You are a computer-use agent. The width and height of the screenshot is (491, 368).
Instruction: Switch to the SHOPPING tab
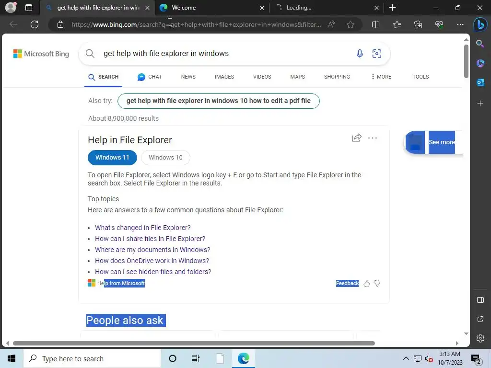pyautogui.click(x=337, y=77)
